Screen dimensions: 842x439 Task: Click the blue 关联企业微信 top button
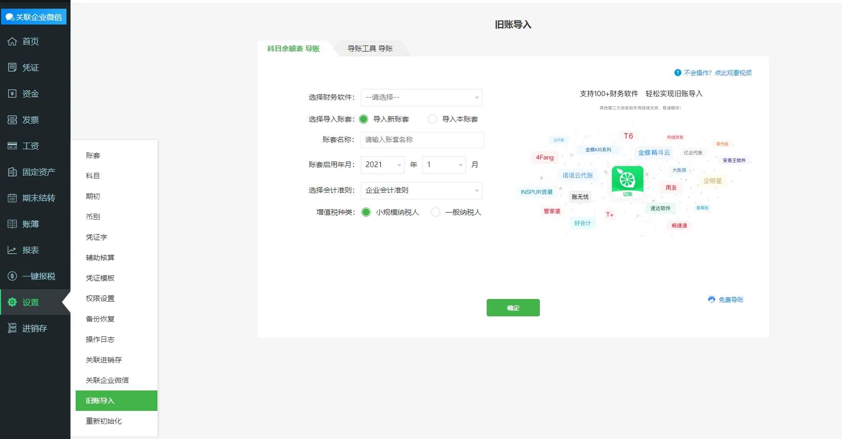click(34, 17)
